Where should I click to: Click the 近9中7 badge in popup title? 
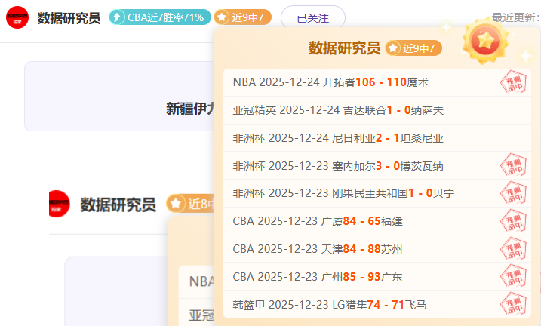click(413, 48)
